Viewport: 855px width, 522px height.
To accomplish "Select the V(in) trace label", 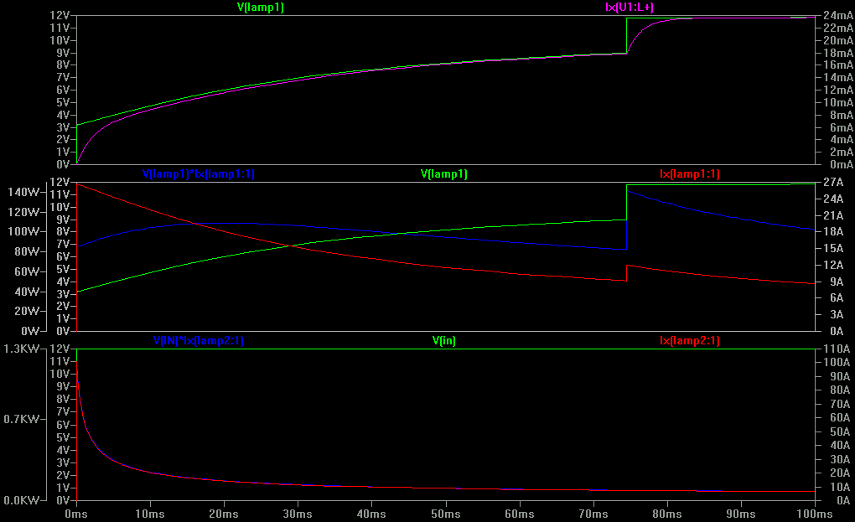I will tap(444, 340).
